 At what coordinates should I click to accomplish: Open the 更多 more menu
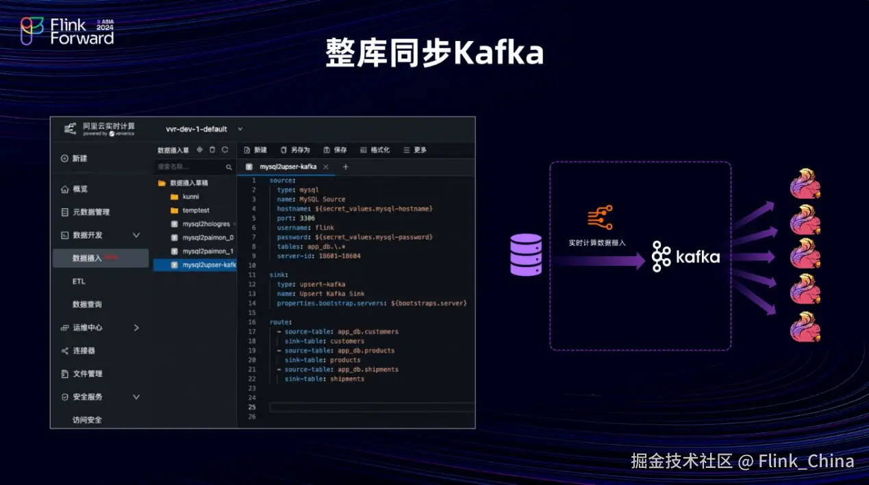[415, 149]
